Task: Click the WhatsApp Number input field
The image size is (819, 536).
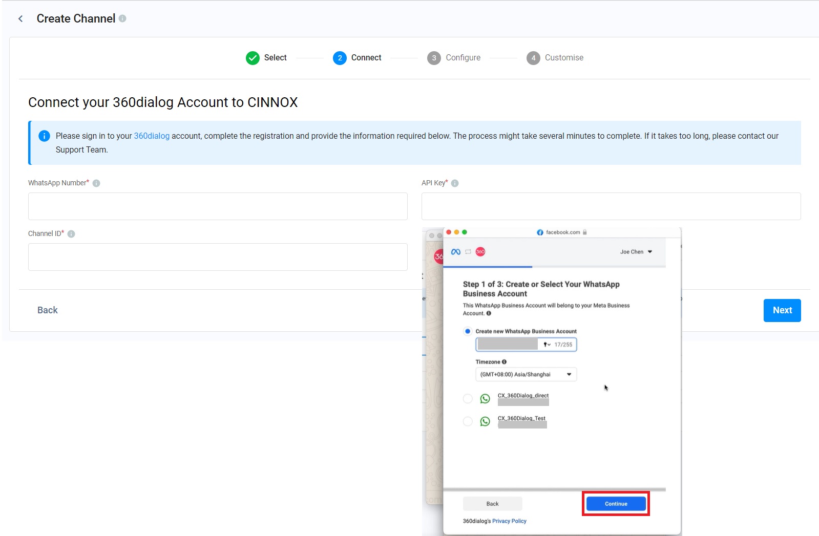Action: (x=218, y=206)
